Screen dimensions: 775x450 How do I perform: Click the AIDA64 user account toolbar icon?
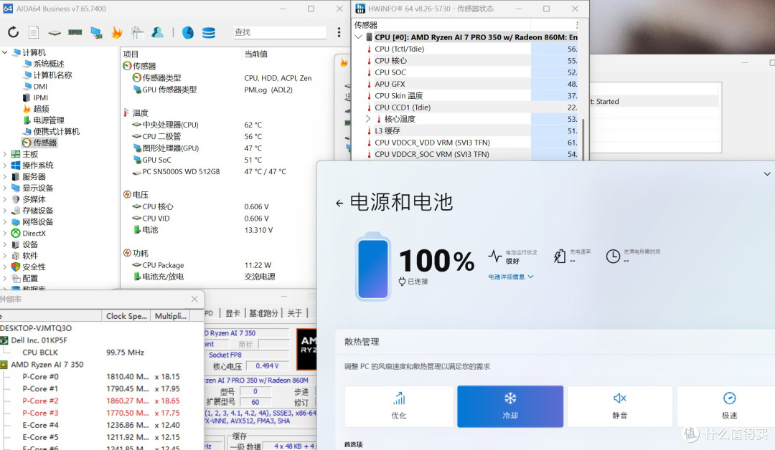click(x=158, y=32)
